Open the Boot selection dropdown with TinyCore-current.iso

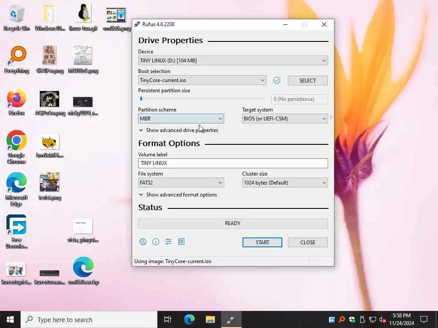[202, 80]
